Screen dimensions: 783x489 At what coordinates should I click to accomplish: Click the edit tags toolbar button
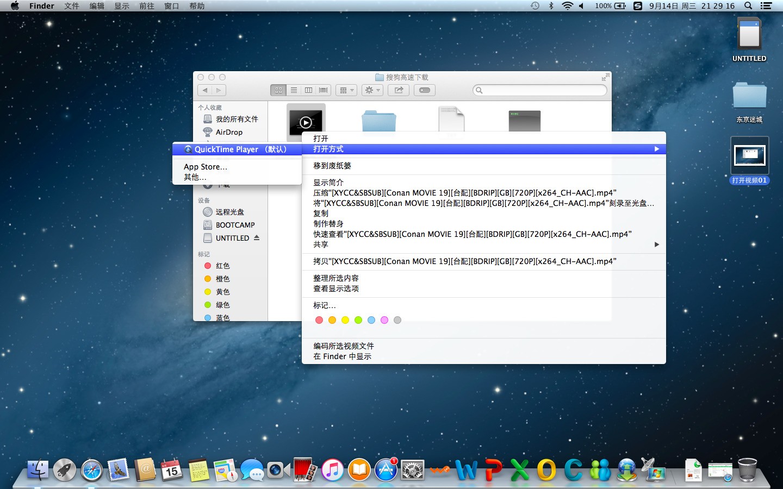[x=425, y=90]
